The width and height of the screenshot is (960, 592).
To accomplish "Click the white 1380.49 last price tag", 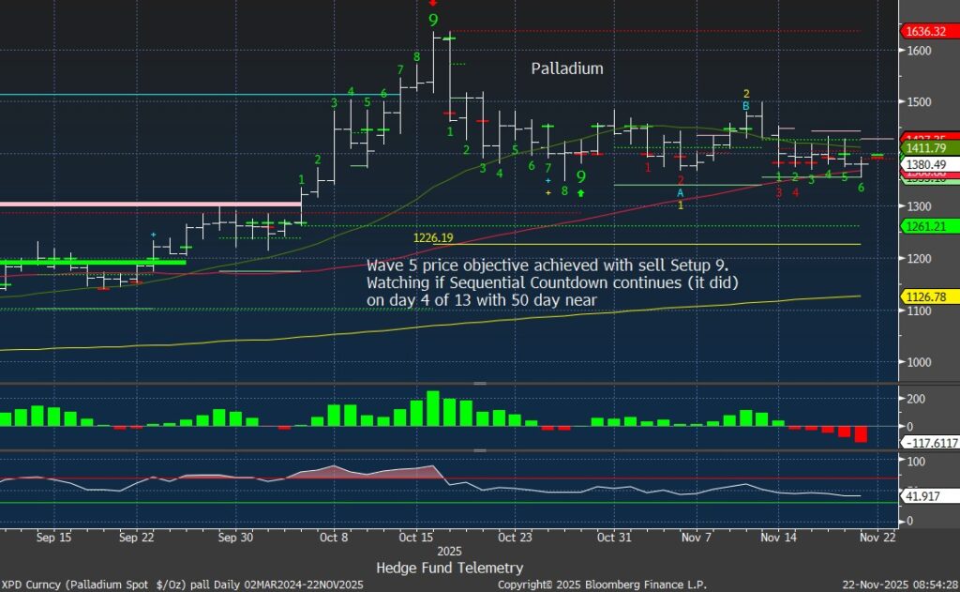I will [923, 164].
